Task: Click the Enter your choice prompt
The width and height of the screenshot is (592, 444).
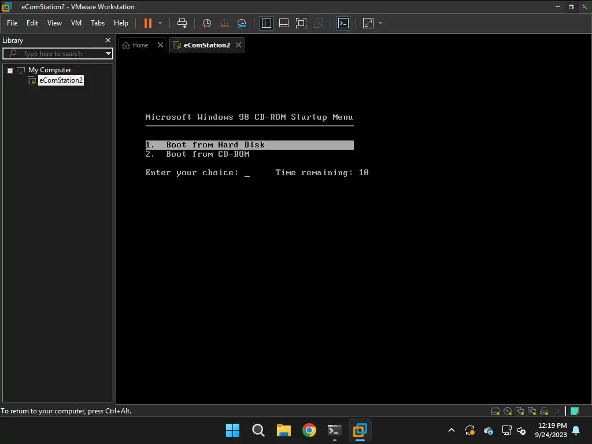Action: (x=192, y=172)
